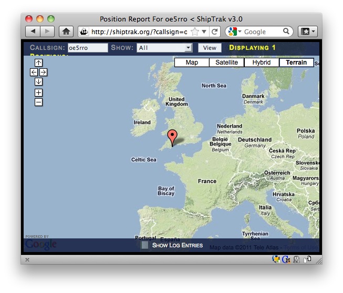Click the 'Hrvatska' map label
This screenshot has height=293, width=343.
[284, 194]
